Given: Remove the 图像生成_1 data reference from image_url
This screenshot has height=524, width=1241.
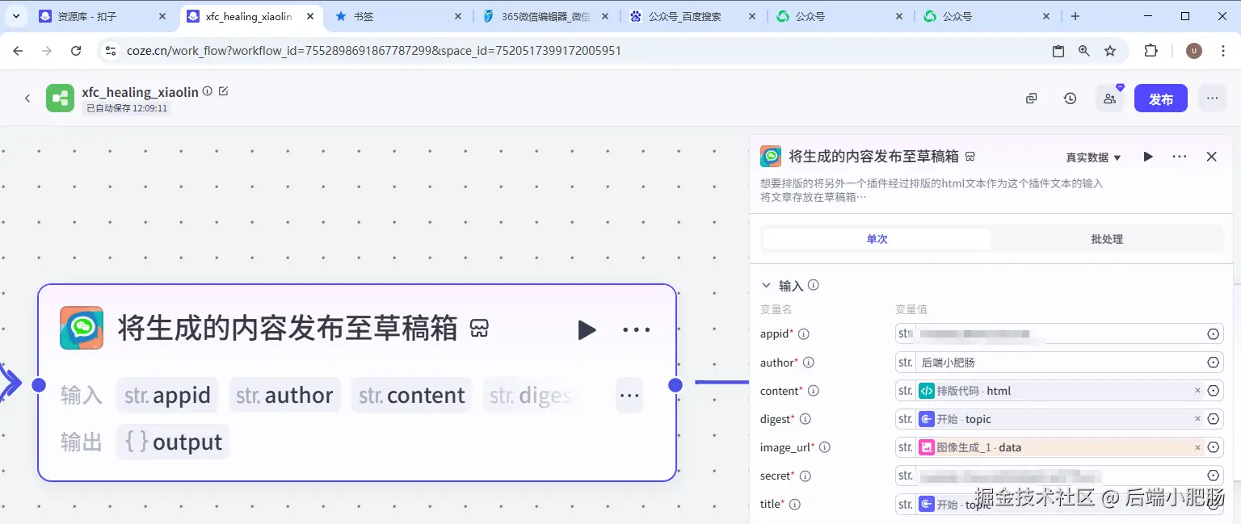Looking at the screenshot, I should [1197, 447].
